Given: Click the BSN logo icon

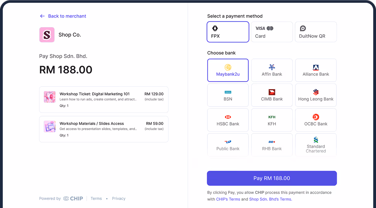Looking at the screenshot, I should tap(228, 92).
